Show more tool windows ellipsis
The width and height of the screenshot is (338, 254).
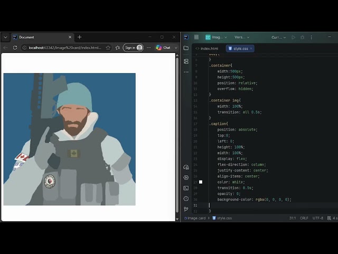(186, 72)
